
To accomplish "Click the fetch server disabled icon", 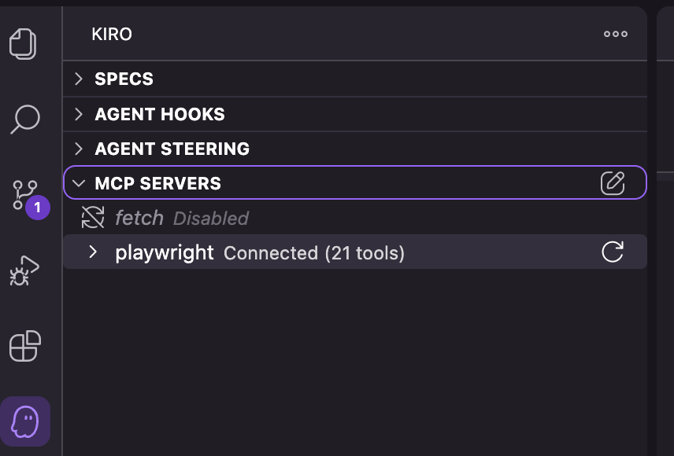I will tap(93, 218).
